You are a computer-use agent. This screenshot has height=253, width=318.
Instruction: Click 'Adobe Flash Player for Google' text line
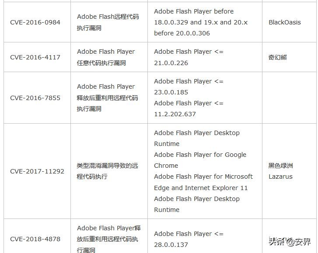coord(200,155)
